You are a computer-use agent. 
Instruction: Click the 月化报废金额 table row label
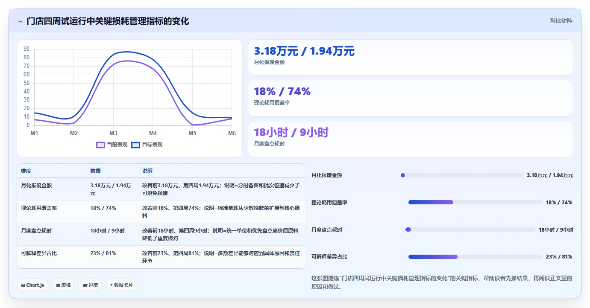pos(36,186)
